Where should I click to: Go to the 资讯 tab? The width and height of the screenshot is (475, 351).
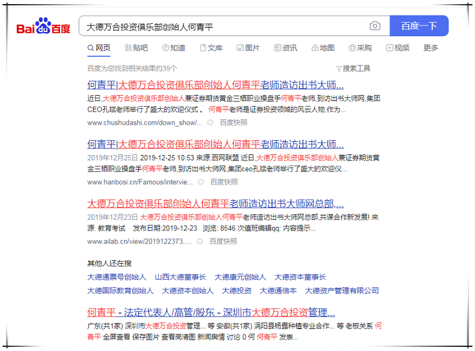coord(286,48)
